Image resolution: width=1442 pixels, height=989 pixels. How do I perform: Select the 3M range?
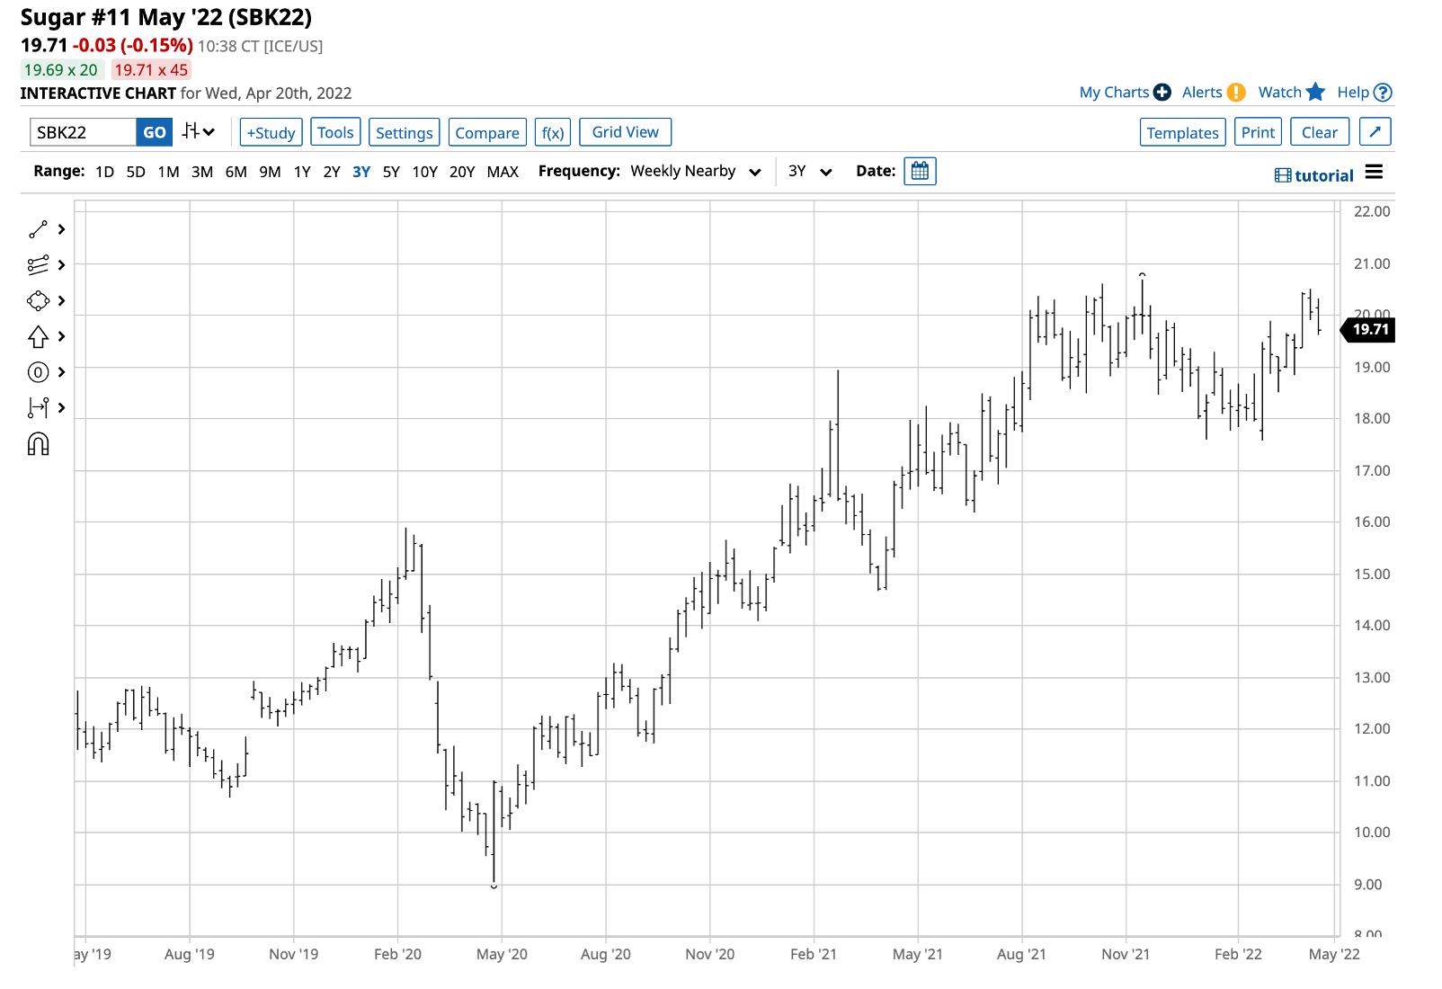pyautogui.click(x=202, y=171)
